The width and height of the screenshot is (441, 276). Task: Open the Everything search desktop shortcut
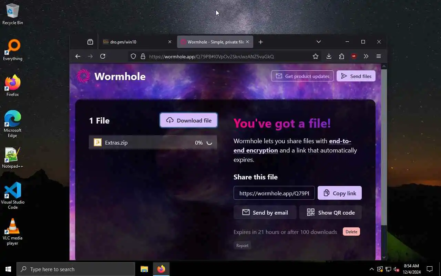pos(13,50)
